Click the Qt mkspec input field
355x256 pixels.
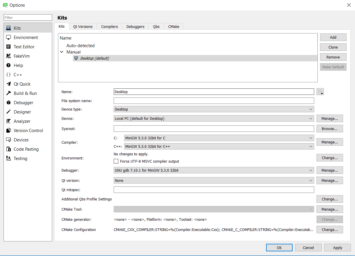coord(214,190)
